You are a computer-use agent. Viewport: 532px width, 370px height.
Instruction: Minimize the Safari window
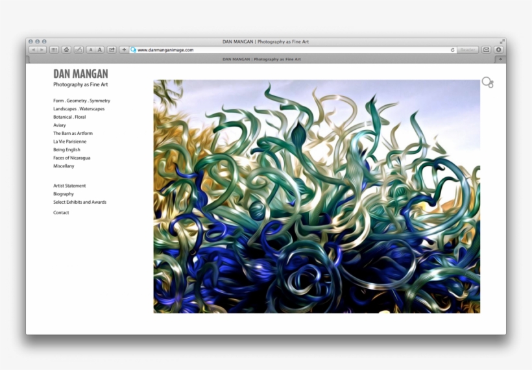[x=38, y=42]
